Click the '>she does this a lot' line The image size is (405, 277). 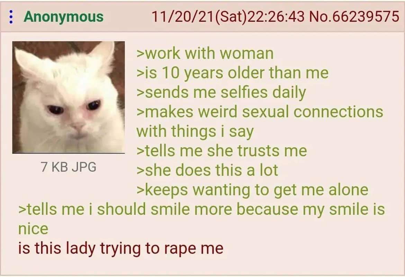(207, 170)
